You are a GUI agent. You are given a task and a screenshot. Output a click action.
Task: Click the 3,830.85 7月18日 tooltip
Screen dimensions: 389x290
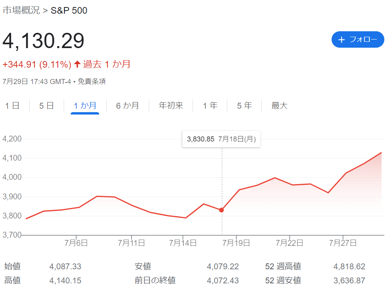(x=221, y=139)
